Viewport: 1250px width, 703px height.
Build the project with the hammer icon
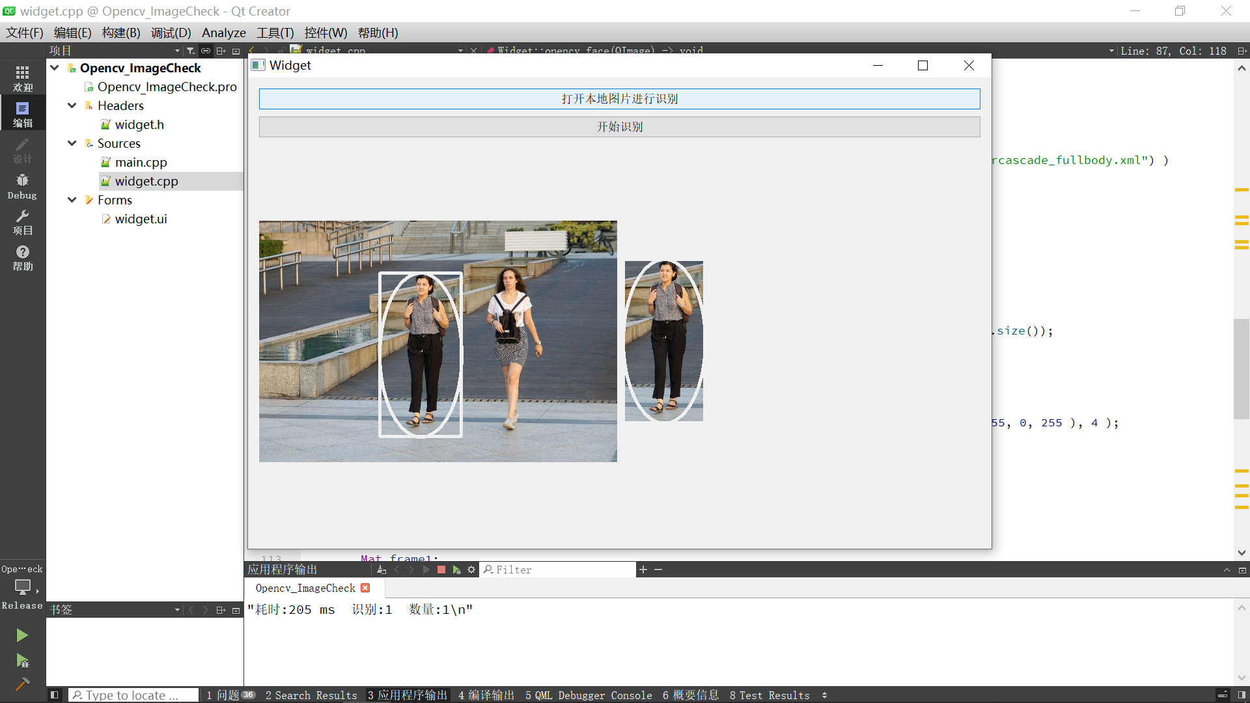21,684
